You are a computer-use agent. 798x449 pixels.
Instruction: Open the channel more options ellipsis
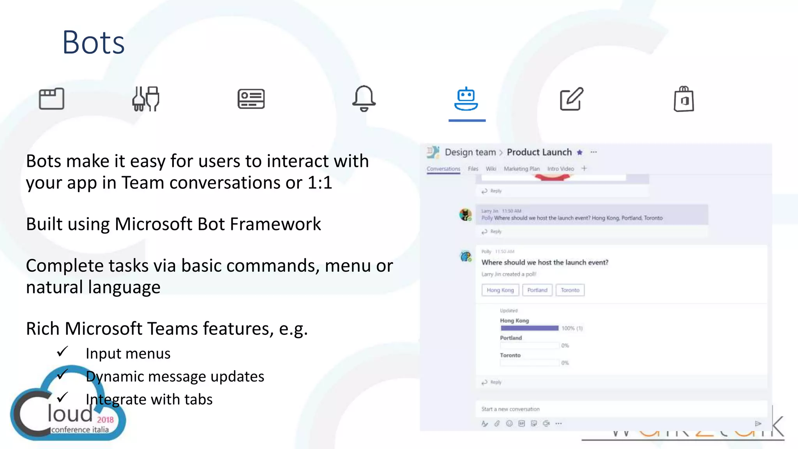(x=593, y=152)
